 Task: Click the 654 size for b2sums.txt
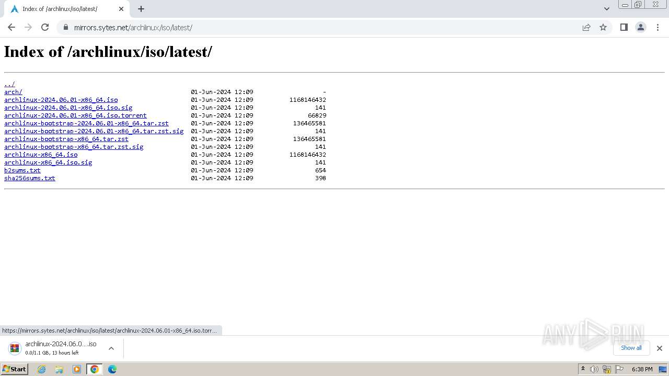320,170
